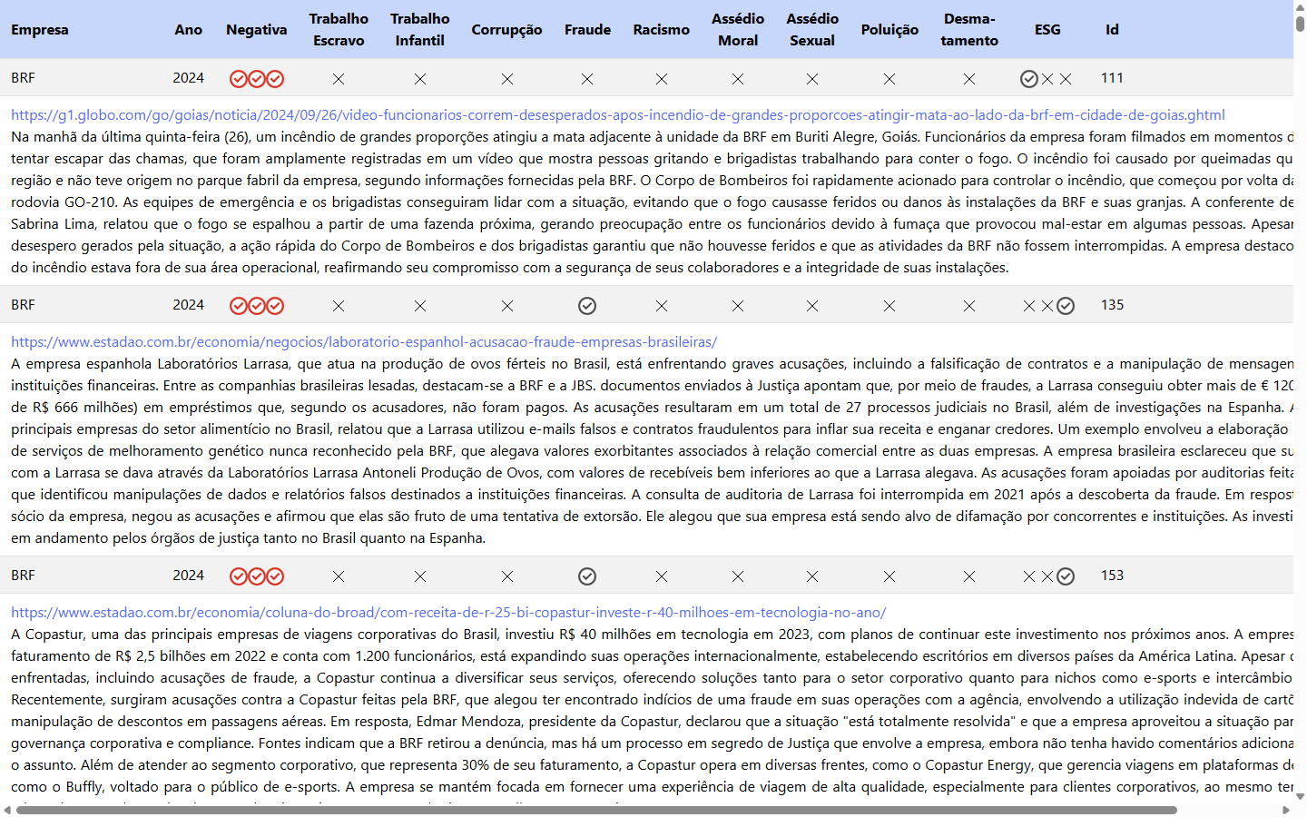Open the Estadão Copastur article link
Screen dimensions: 1307x817
448,613
